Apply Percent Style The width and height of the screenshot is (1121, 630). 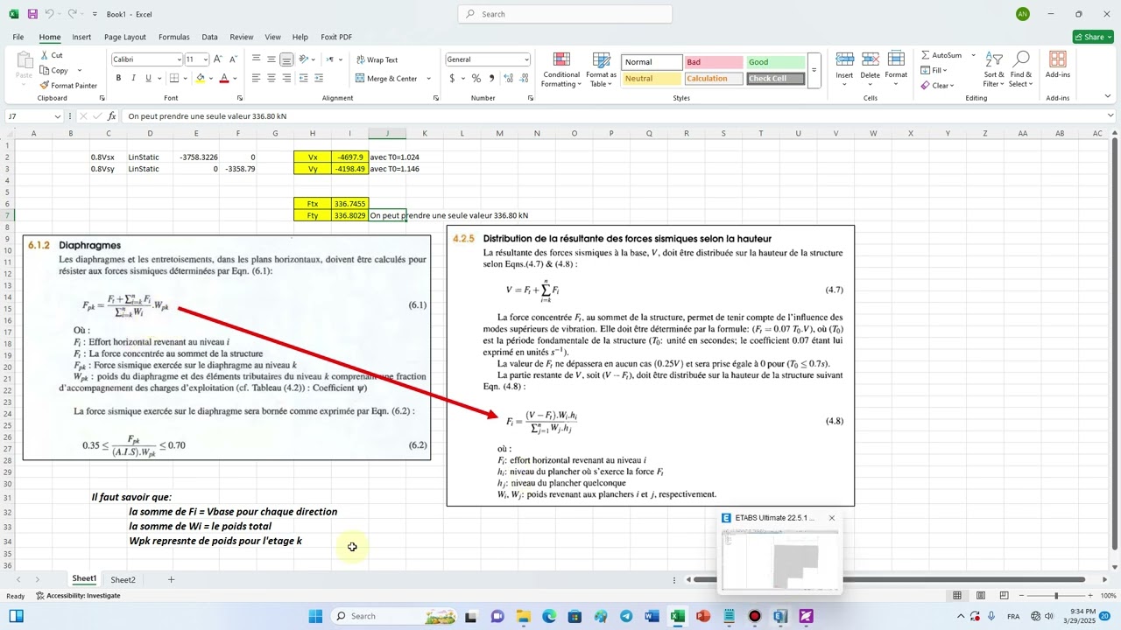476,78
